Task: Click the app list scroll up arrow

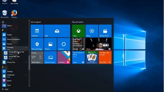Action: click(x=29, y=20)
